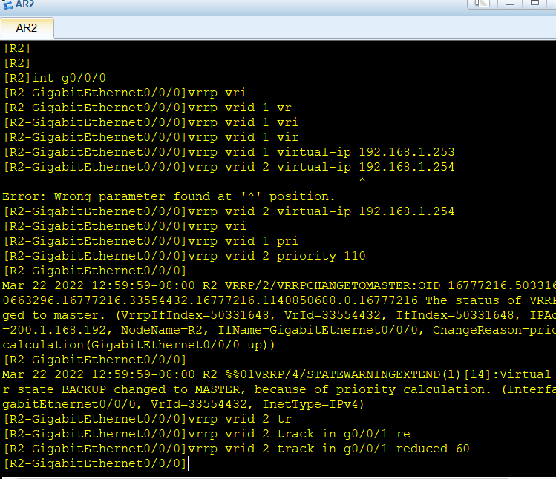Viewport: 556px width, 479px height.
Task: Click the 'vrrp vrid 1 pri' command line
Action: (151, 241)
